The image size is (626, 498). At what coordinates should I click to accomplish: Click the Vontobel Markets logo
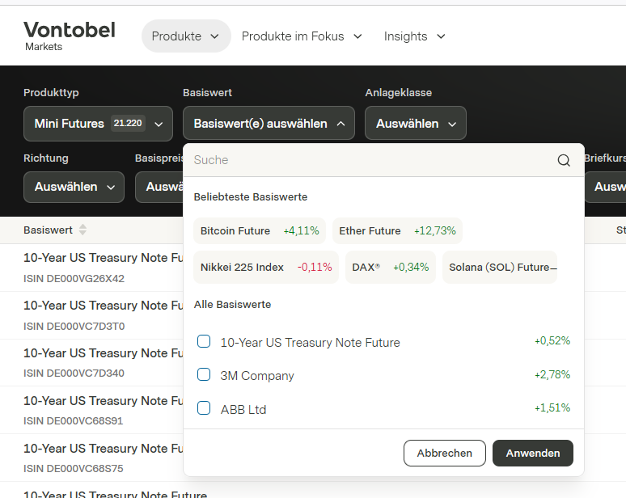click(x=69, y=36)
